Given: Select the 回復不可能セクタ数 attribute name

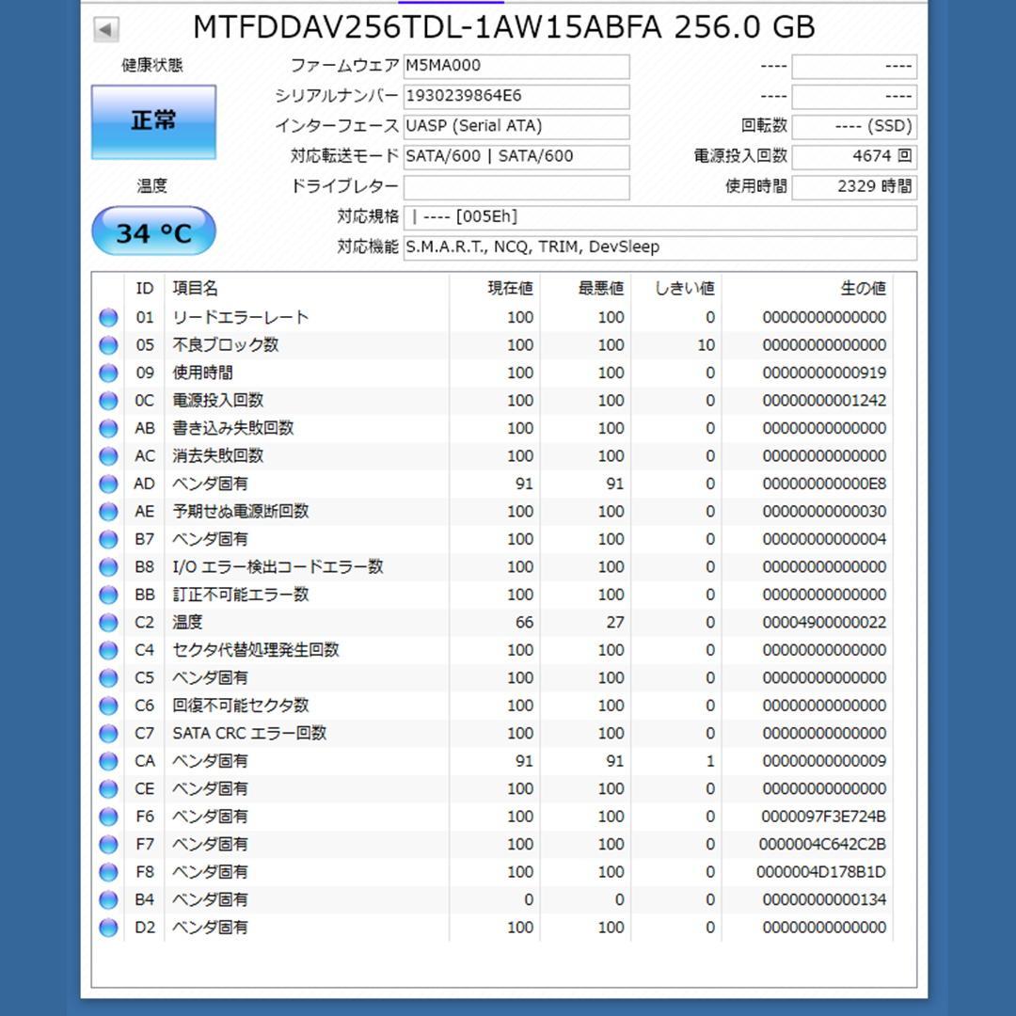Looking at the screenshot, I should point(241,706).
